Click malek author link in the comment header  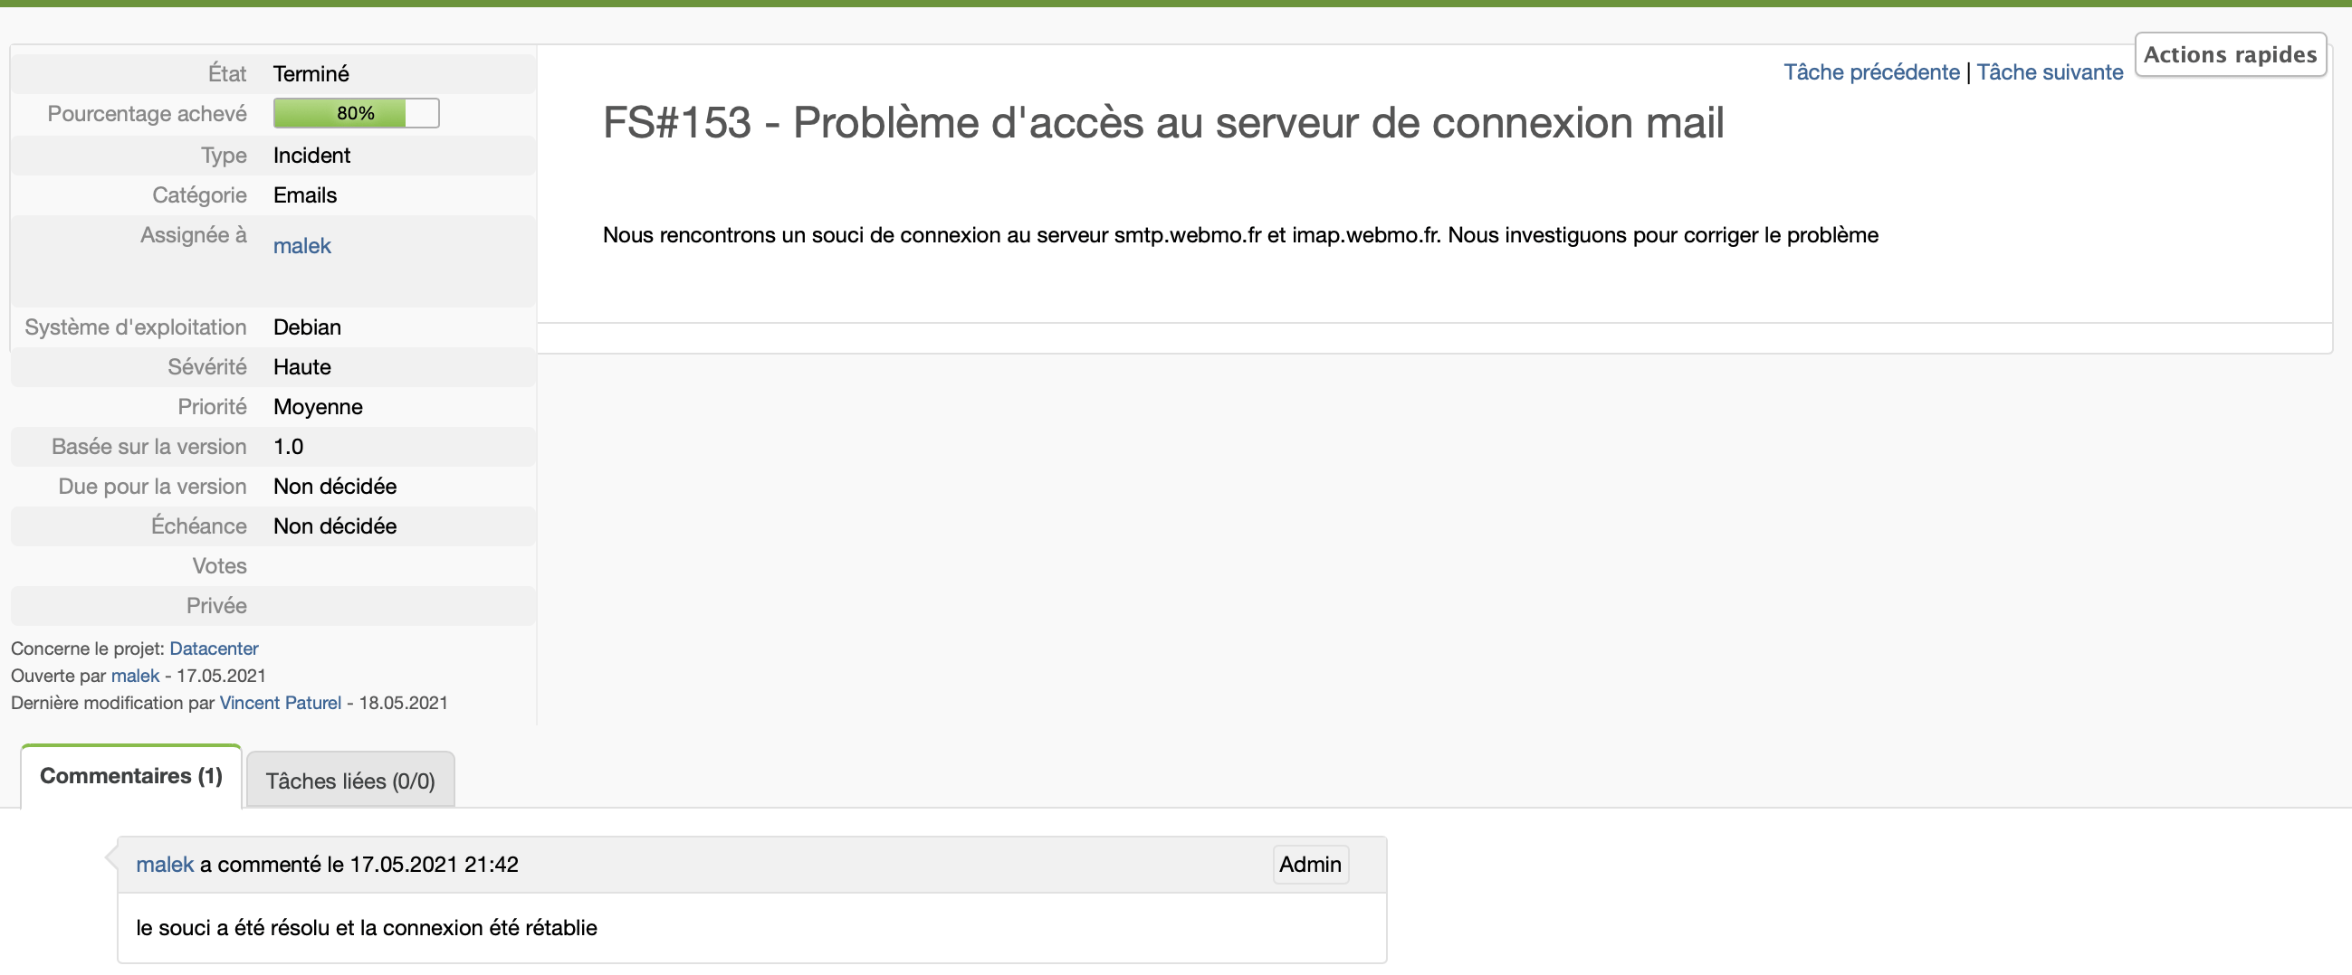165,865
